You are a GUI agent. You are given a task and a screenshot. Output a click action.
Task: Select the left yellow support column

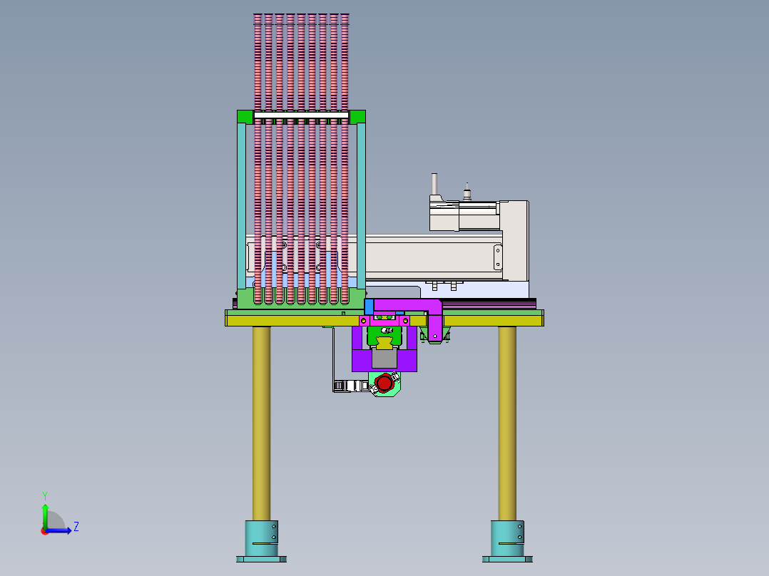(261, 423)
